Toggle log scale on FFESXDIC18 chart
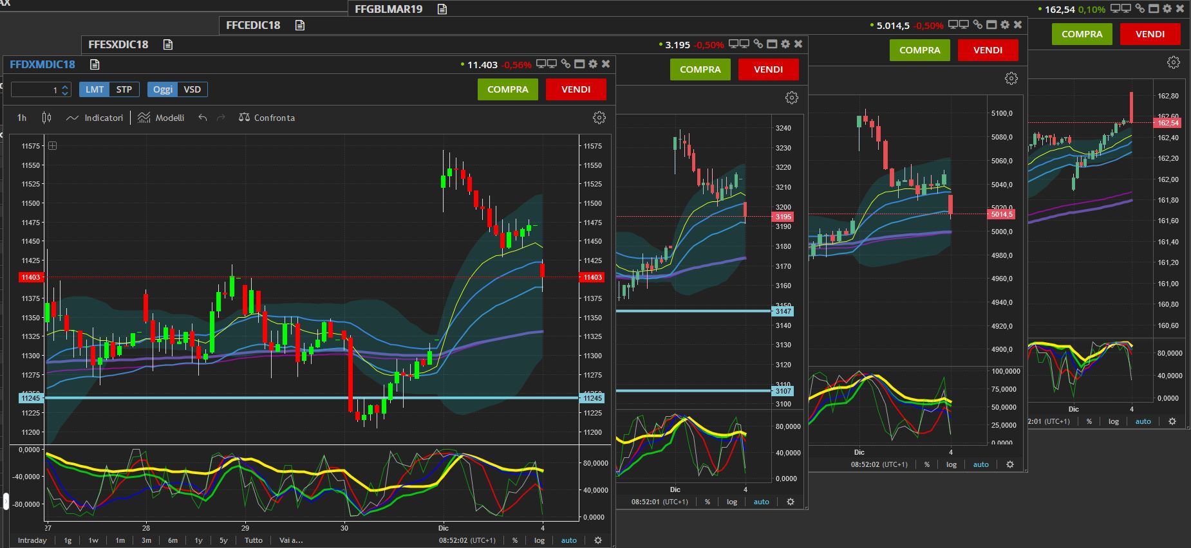The height and width of the screenshot is (548, 1191). click(x=732, y=502)
